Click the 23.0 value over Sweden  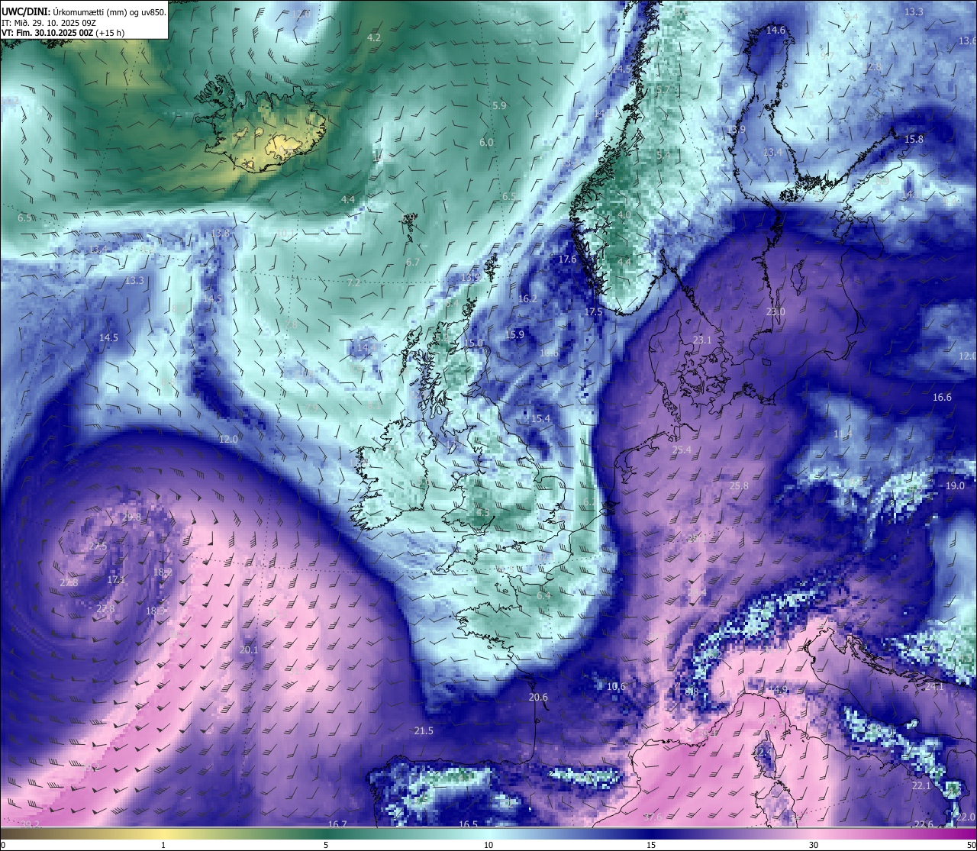tap(775, 311)
